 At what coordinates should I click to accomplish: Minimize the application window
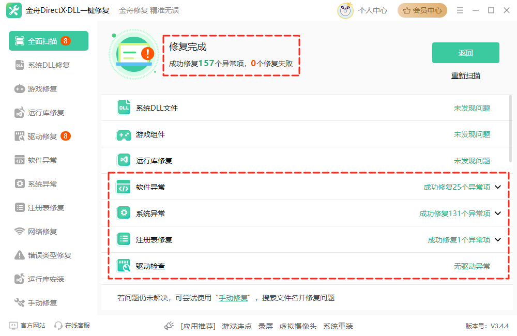click(x=476, y=10)
